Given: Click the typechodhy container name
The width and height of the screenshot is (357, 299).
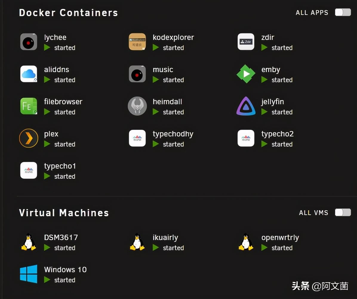Looking at the screenshot, I should [x=173, y=134].
